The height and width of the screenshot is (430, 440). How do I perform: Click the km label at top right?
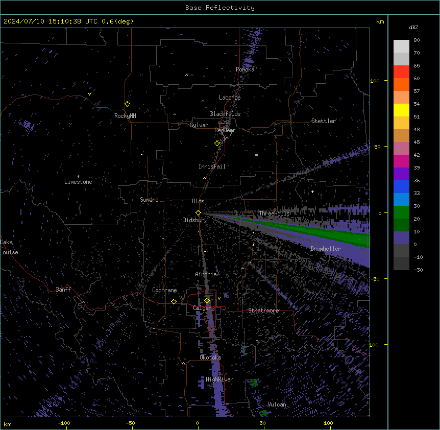coord(380,21)
